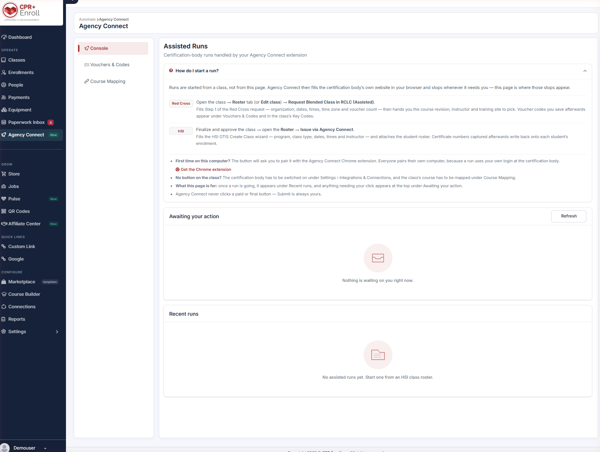Screen dimensions: 600x452
Task: Open the Payments menu item
Action: click(31, 98)
